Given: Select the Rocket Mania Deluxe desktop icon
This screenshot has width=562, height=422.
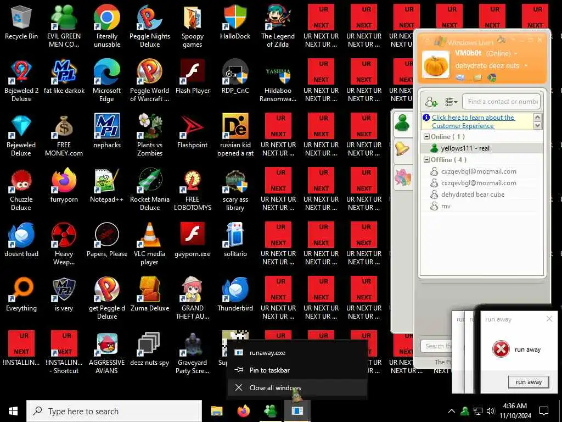Looking at the screenshot, I should 149,190.
